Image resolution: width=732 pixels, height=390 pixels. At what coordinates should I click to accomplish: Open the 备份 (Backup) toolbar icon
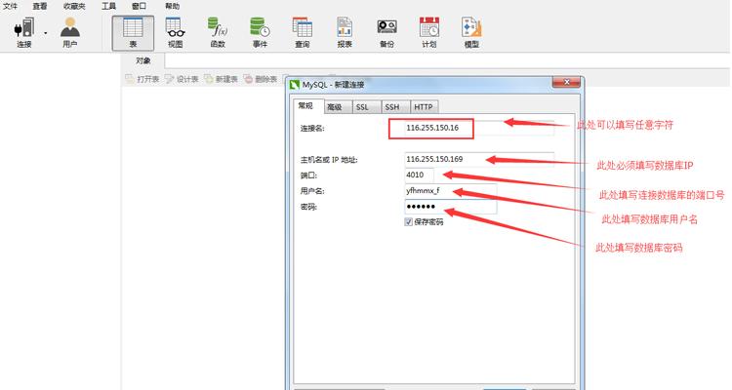(x=386, y=32)
